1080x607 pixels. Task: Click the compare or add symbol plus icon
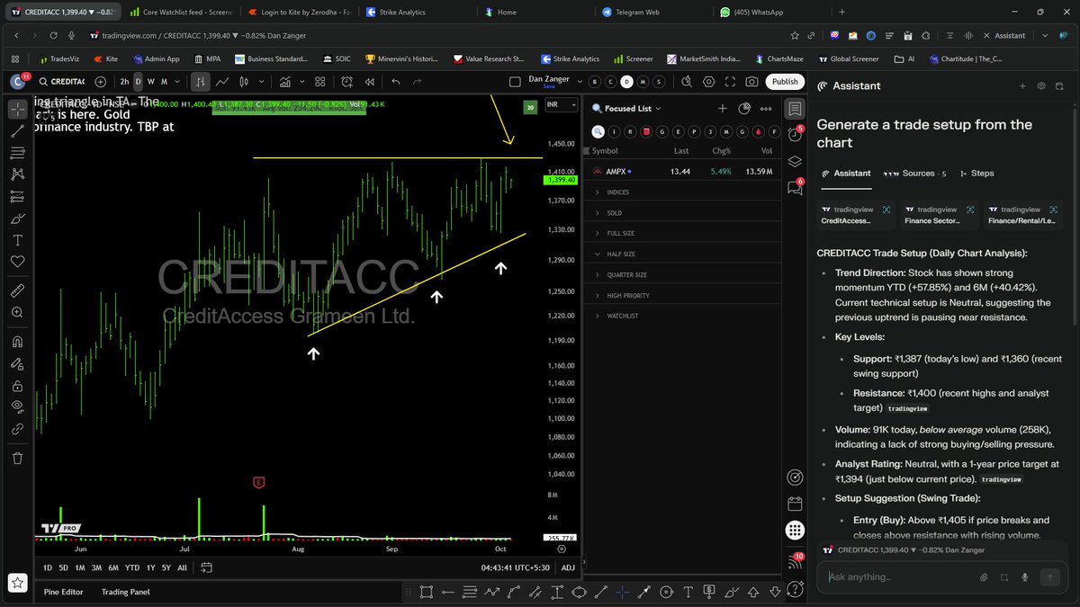100,82
